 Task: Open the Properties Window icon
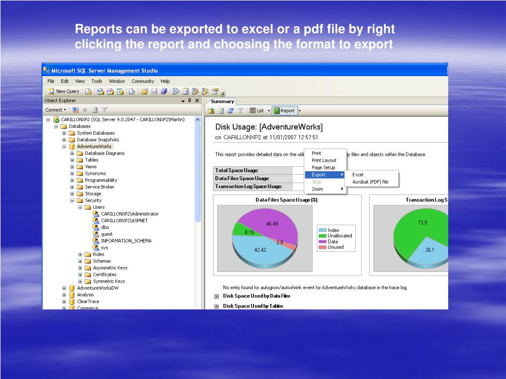(x=215, y=91)
